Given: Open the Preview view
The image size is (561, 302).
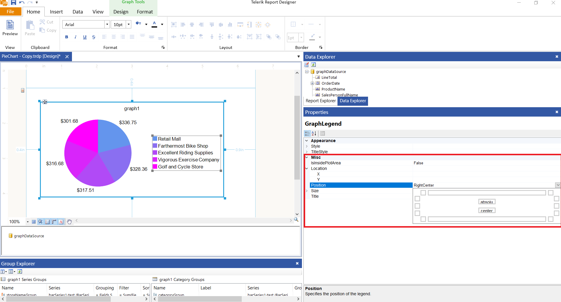Looking at the screenshot, I should point(10,28).
